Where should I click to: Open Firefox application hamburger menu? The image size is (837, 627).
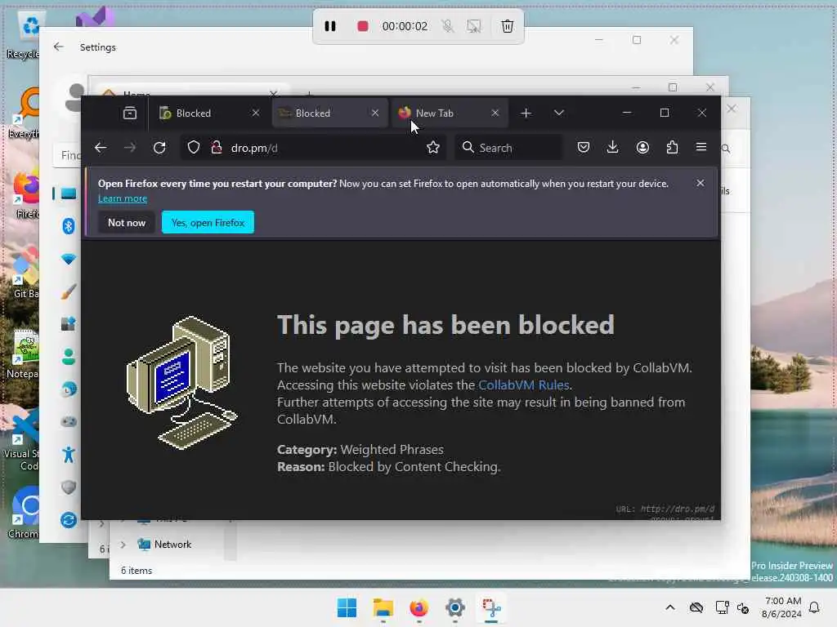coord(701,147)
